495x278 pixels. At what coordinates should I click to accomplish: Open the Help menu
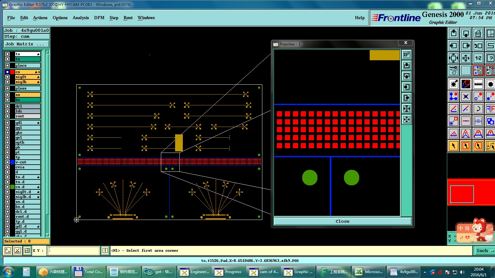point(360,18)
